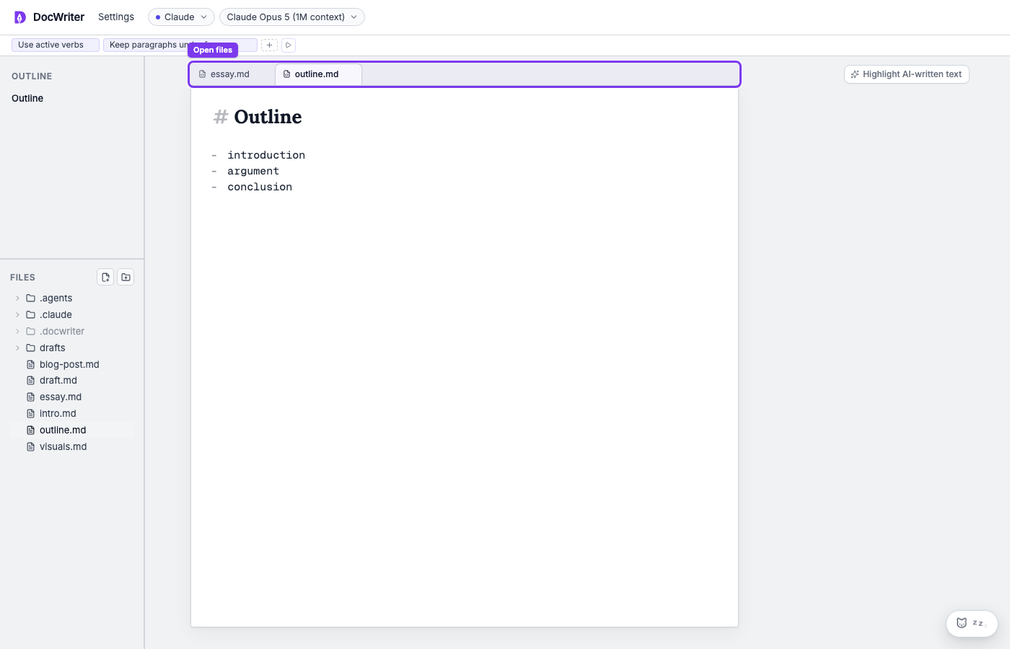The image size is (1010, 649).
Task: Run rules with the play icon
Action: [x=289, y=45]
